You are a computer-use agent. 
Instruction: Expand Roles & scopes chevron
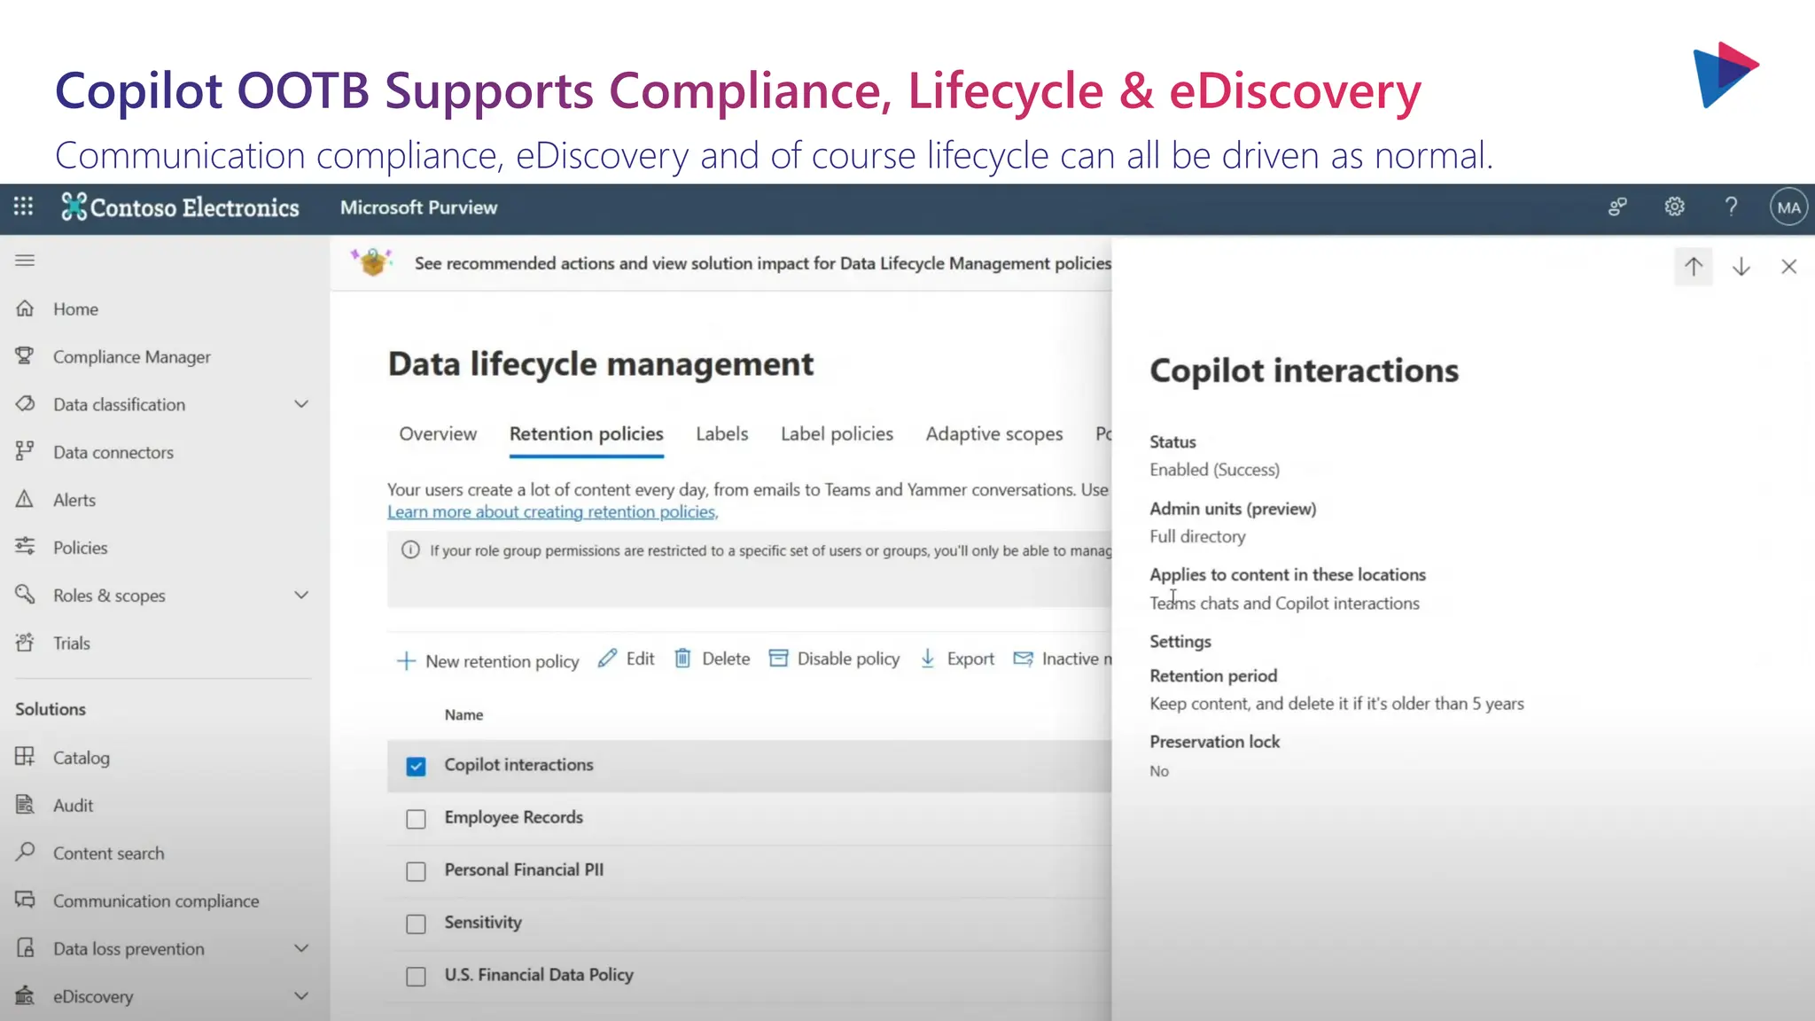point(301,595)
